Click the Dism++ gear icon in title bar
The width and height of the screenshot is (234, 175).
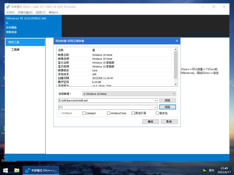click(8, 7)
